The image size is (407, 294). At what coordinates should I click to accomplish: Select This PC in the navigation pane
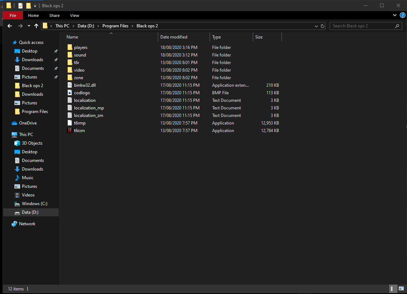tap(26, 135)
